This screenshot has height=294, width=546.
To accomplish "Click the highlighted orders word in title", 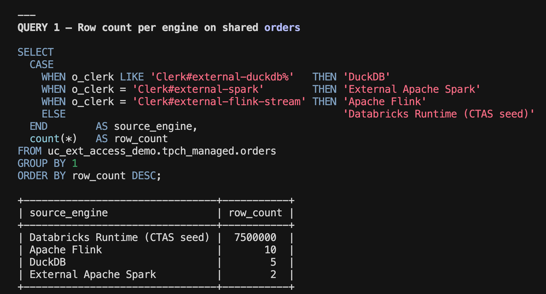I will (x=282, y=27).
